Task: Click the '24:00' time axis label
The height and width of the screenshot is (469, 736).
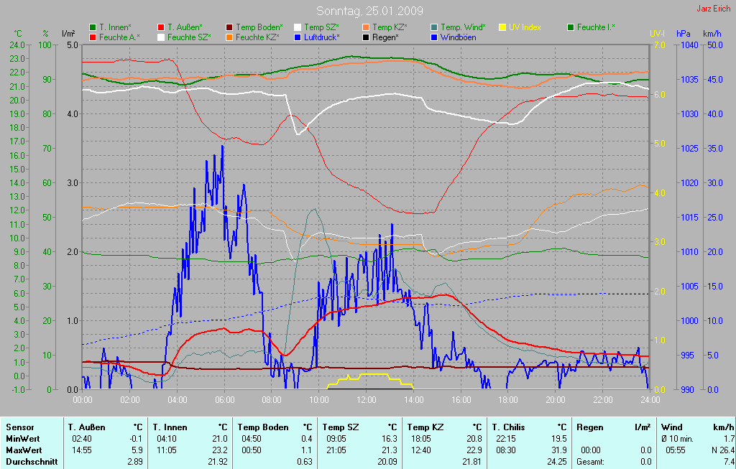Action: [x=650, y=400]
